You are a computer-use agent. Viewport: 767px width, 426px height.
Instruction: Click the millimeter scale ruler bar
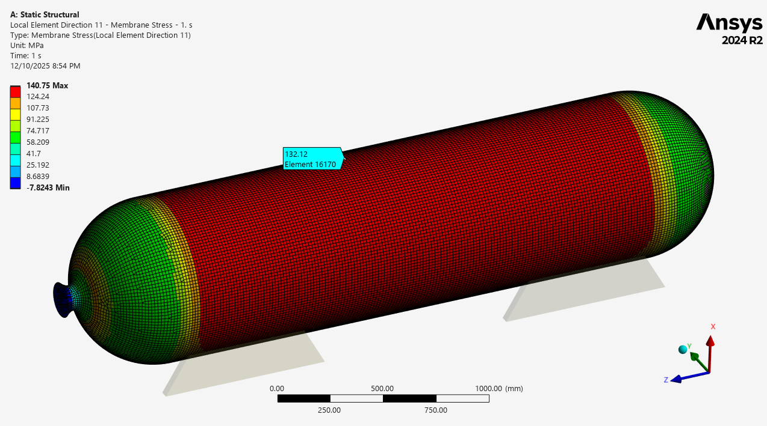coord(383,398)
